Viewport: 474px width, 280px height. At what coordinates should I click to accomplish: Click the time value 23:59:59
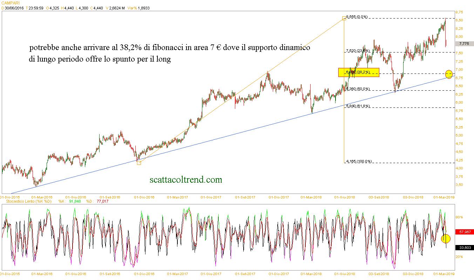(x=36, y=8)
